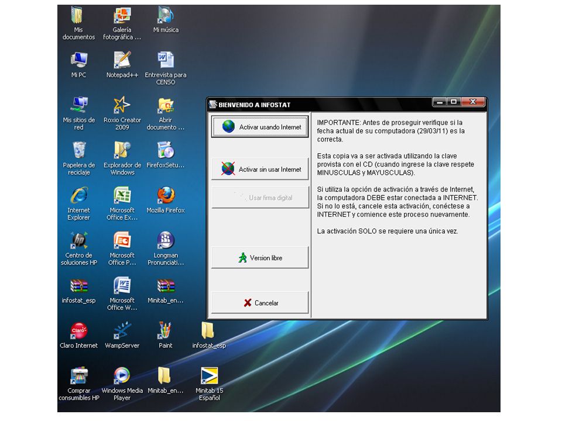Select the Minitab_en folder icon
This screenshot has height=421, width=562.
click(166, 381)
